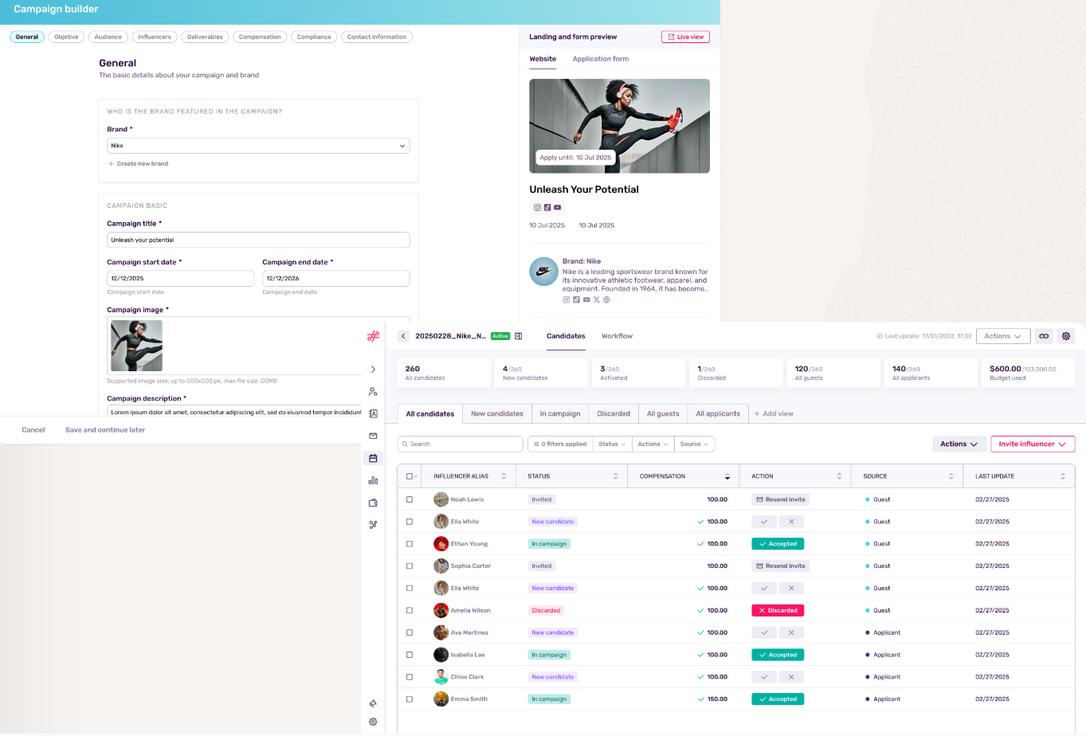Click into the candidates Search field
Image resolution: width=1086 pixels, height=736 pixels.
(x=461, y=444)
